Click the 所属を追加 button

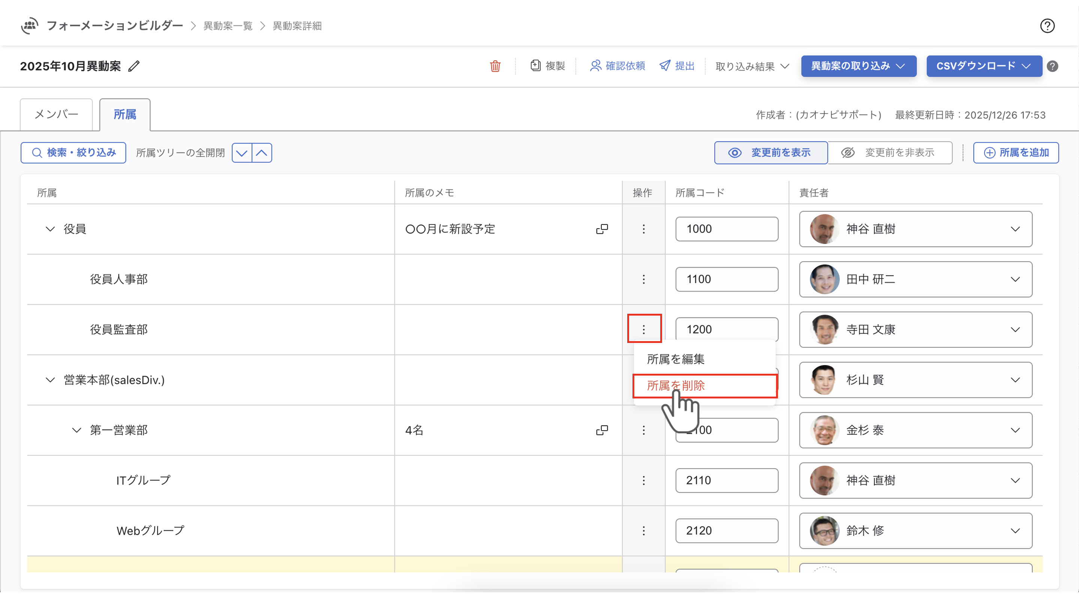pos(1016,153)
